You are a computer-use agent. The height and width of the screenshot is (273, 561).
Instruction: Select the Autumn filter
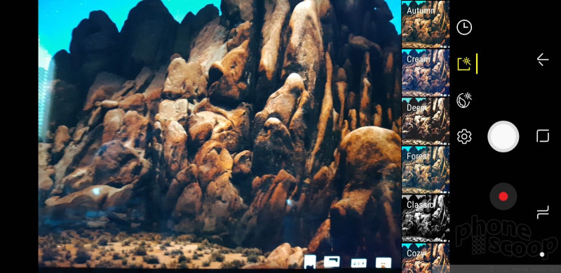(x=426, y=25)
